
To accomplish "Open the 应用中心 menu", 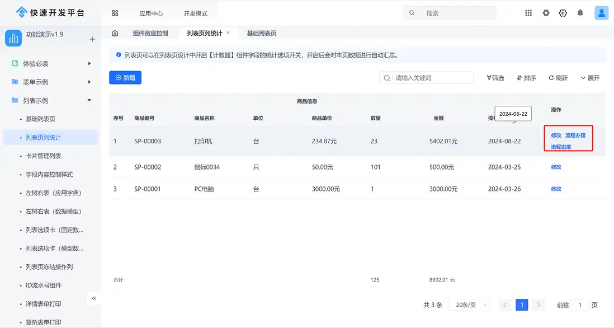I will [151, 13].
